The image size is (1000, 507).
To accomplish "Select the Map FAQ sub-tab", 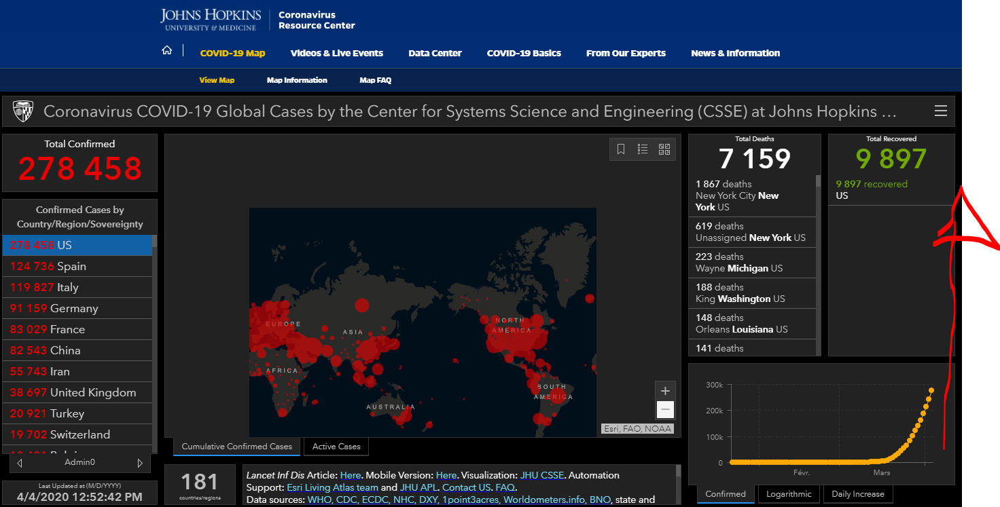I will click(375, 80).
